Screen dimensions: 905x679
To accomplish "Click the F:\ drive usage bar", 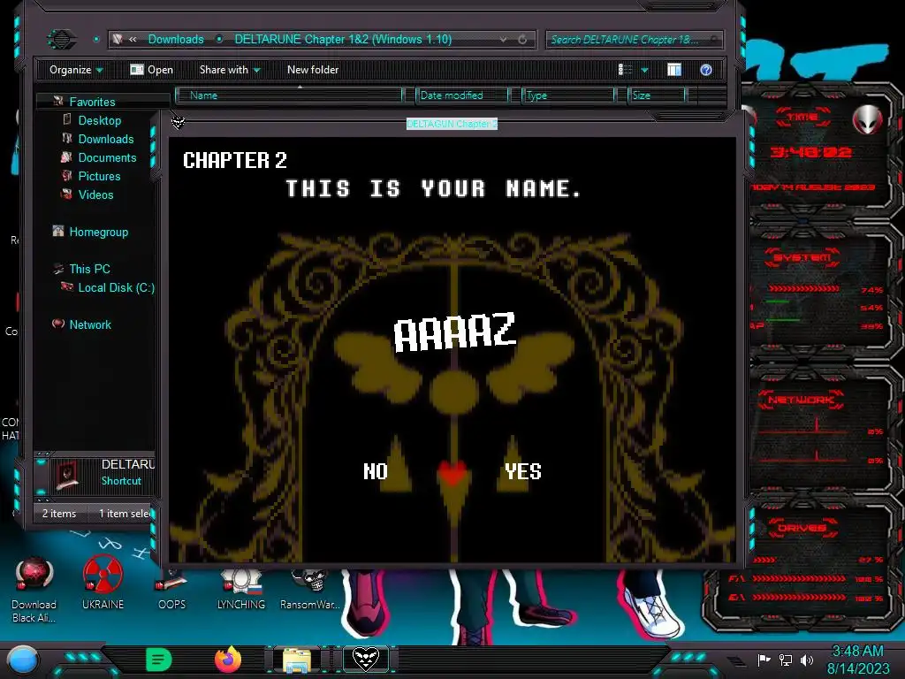I will (798, 578).
